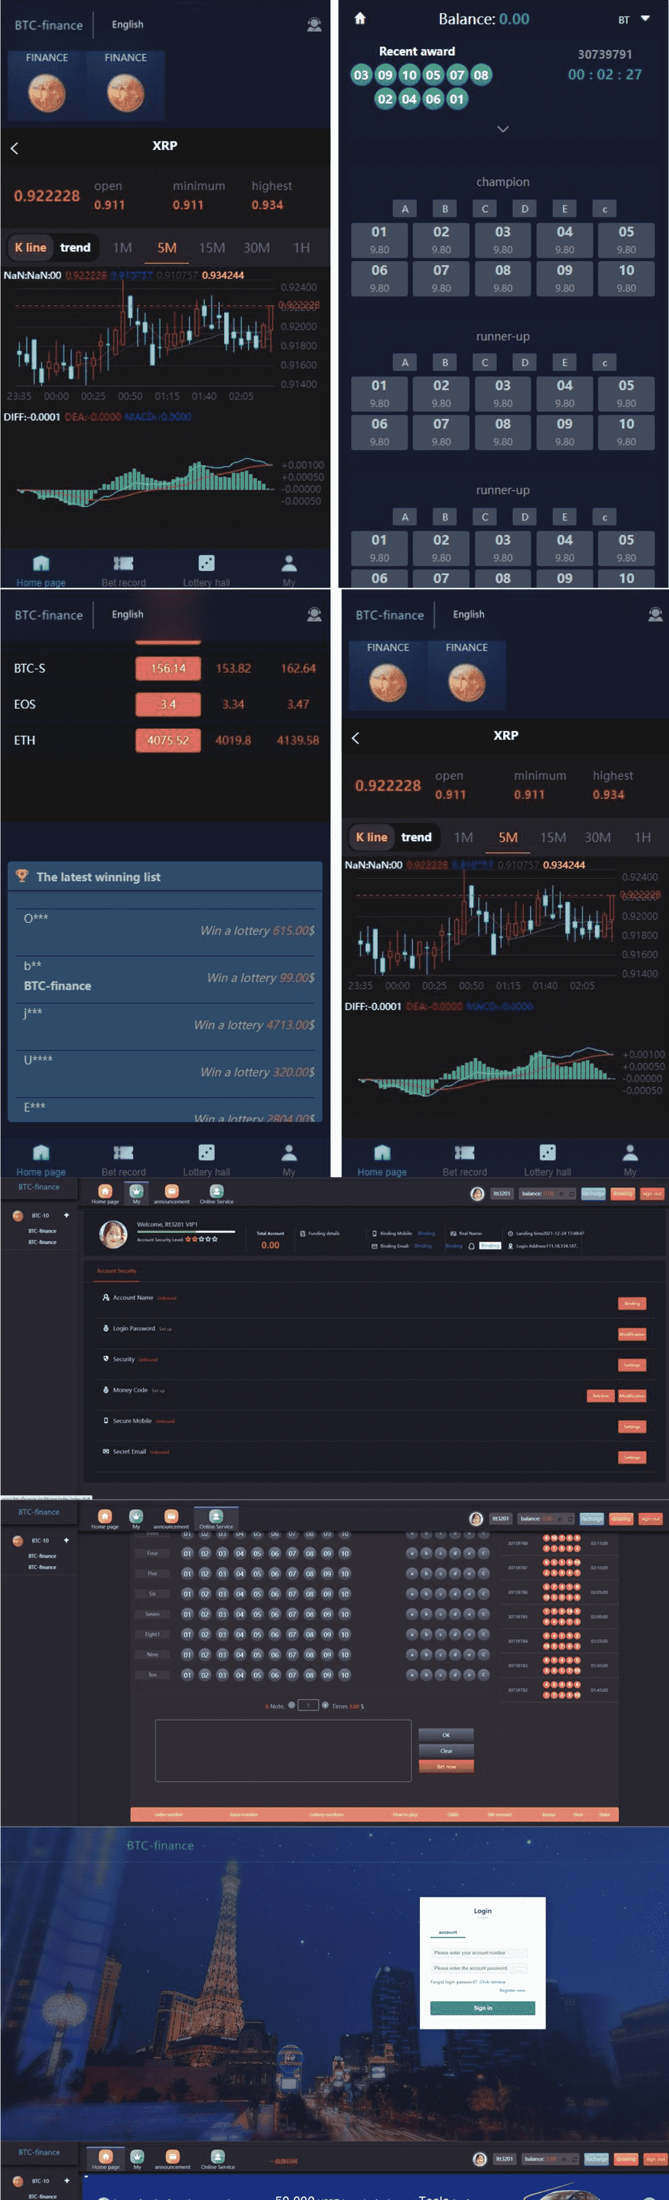The image size is (669, 2200).
Task: Click Online Service icon on Account Security page
Action: pos(216,1191)
